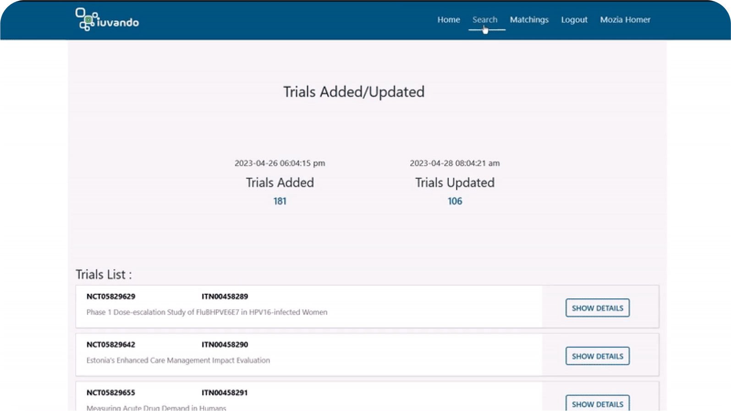Click the 2023-04-28 08:04:21 am timestamp

[455, 163]
